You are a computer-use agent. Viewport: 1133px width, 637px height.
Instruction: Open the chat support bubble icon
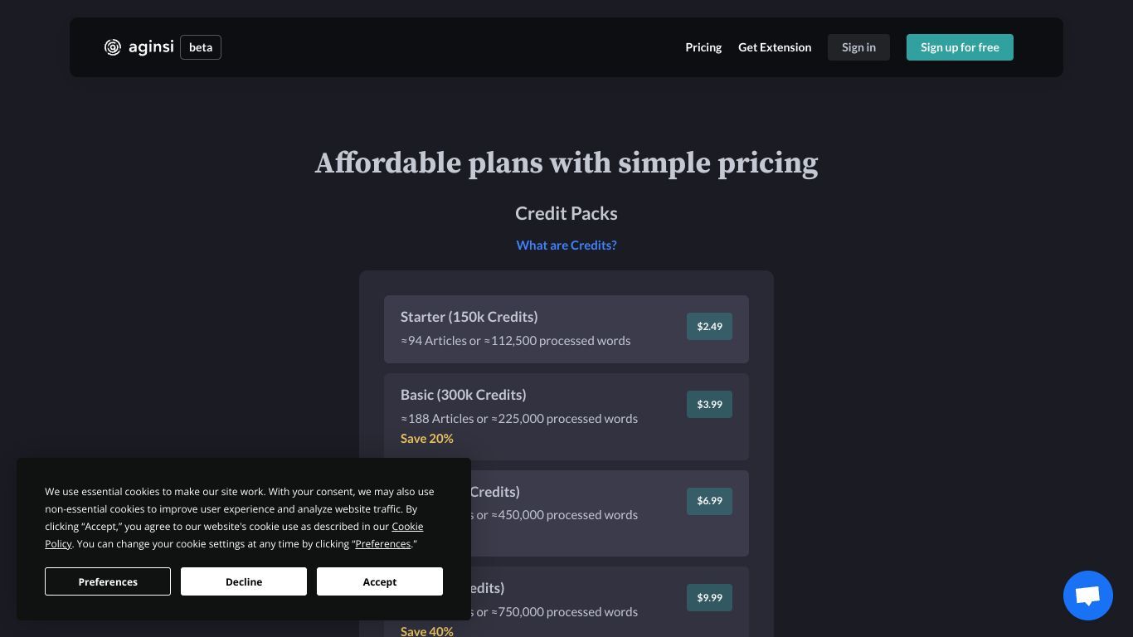pyautogui.click(x=1088, y=596)
